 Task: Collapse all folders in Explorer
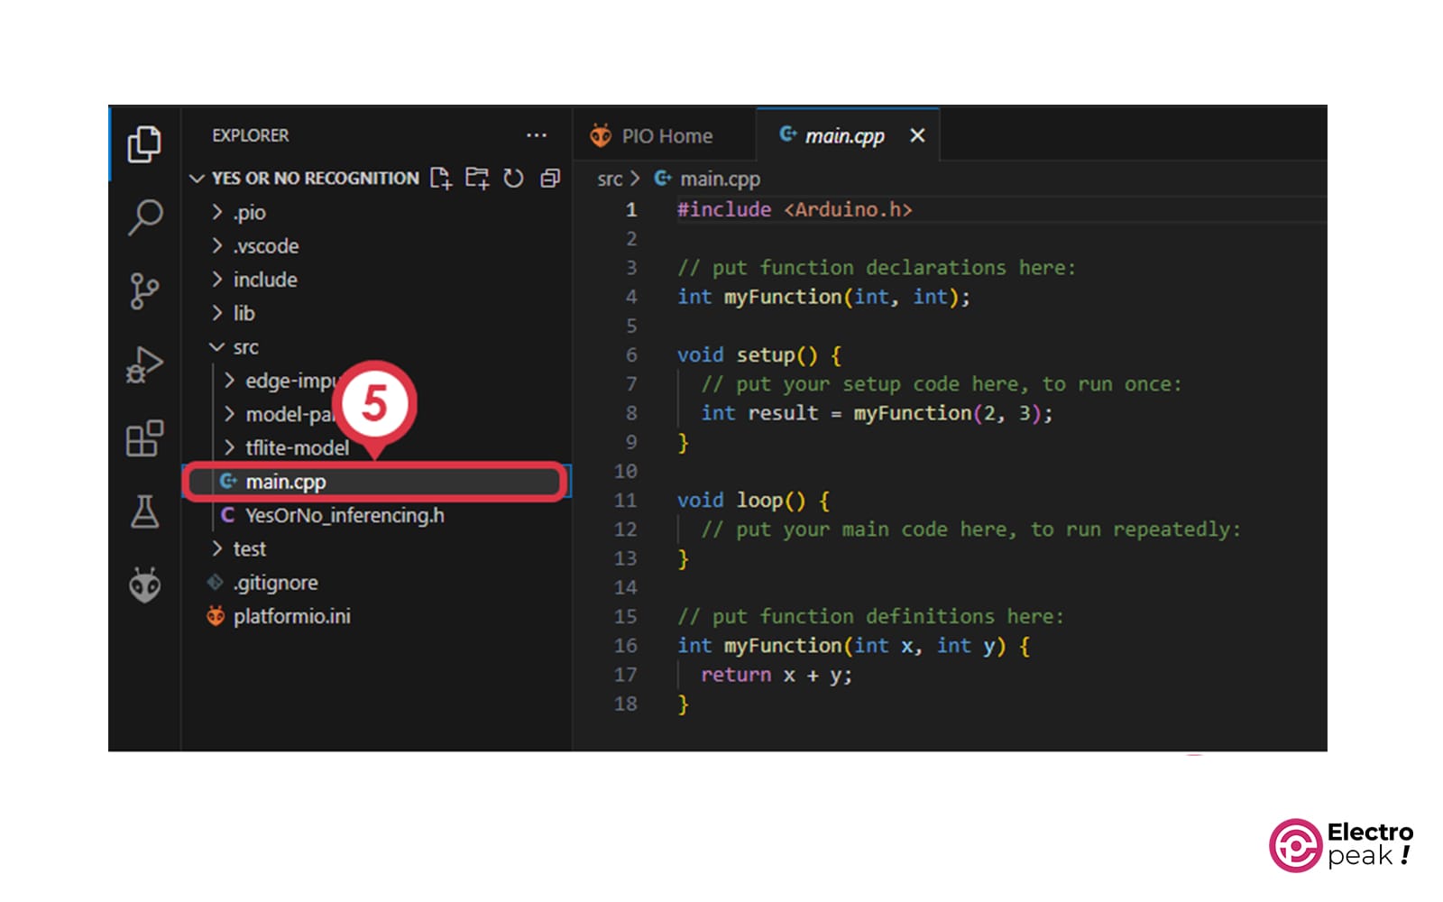coord(550,179)
